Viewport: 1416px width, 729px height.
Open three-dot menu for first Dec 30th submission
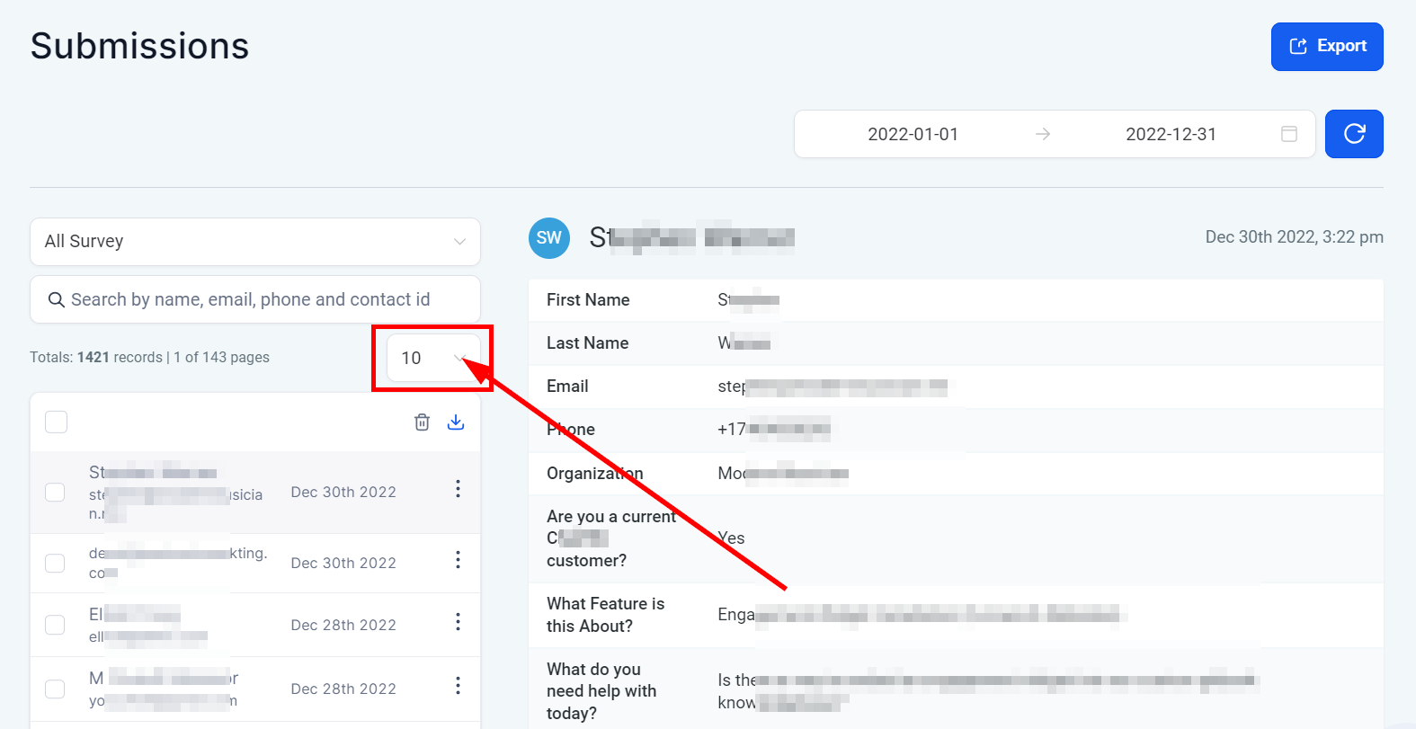(x=458, y=488)
